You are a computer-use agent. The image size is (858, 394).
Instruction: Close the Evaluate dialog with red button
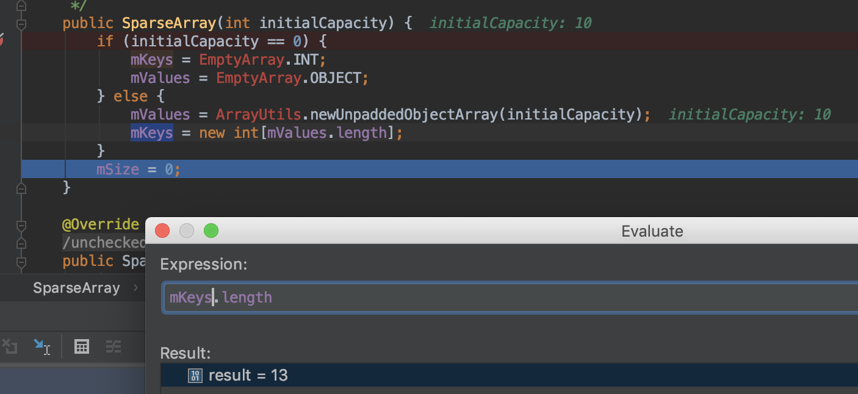tap(162, 231)
